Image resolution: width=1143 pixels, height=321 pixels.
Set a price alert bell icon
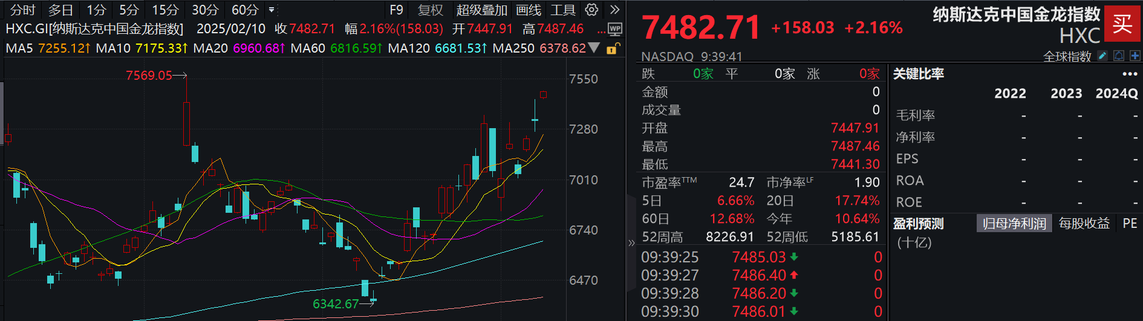pos(1119,56)
